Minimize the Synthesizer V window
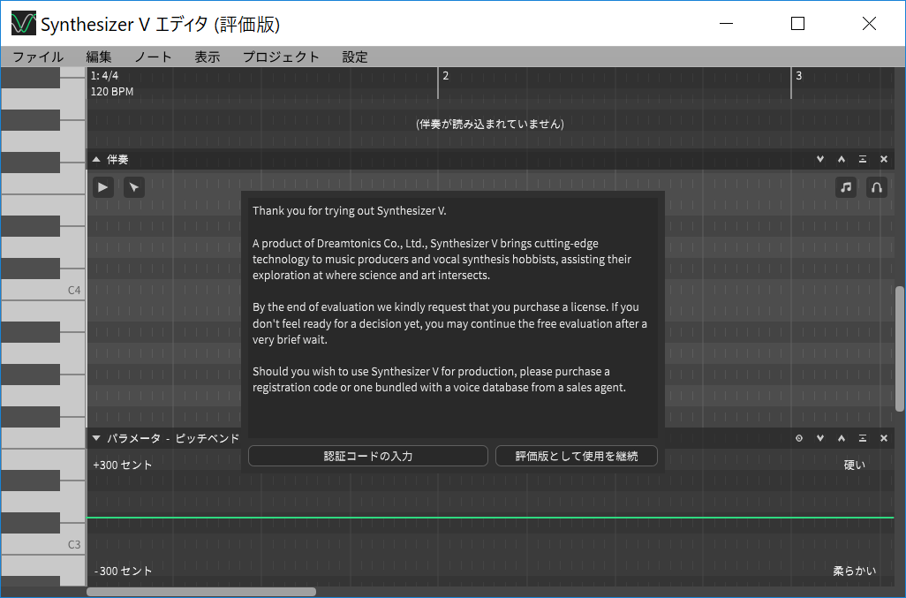Screen dimensions: 906x598 727,23
